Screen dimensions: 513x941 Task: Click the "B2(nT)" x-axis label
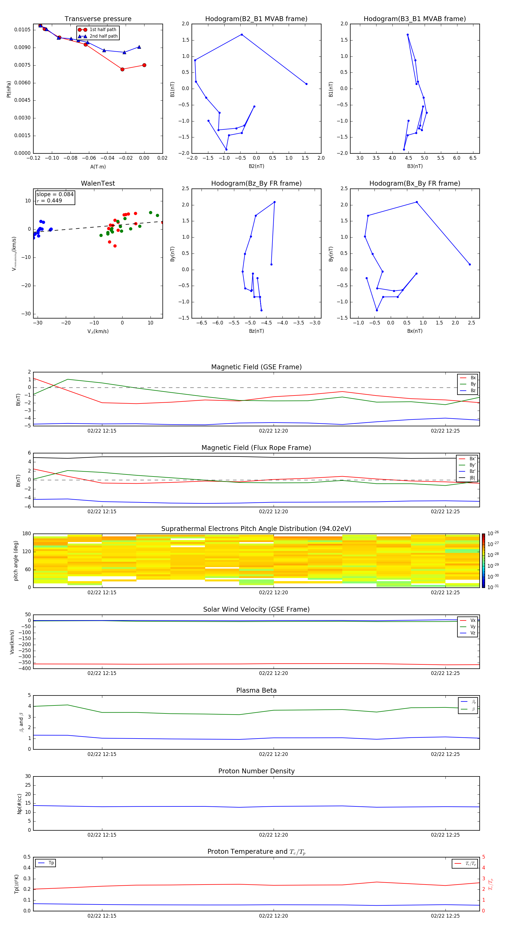[x=256, y=166]
